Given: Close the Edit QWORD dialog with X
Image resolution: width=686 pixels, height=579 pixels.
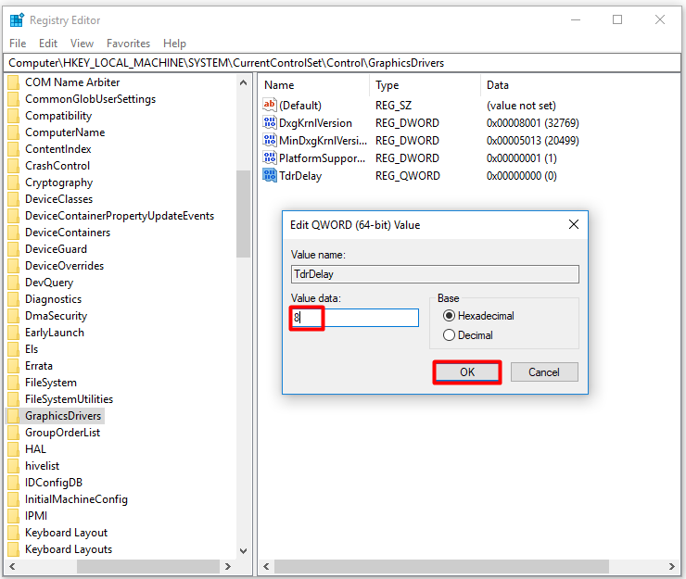Looking at the screenshot, I should point(574,224).
